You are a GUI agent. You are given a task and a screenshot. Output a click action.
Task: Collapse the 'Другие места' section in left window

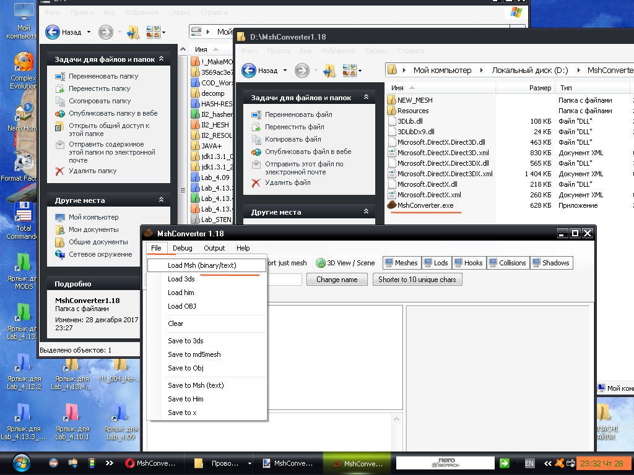[x=161, y=200]
